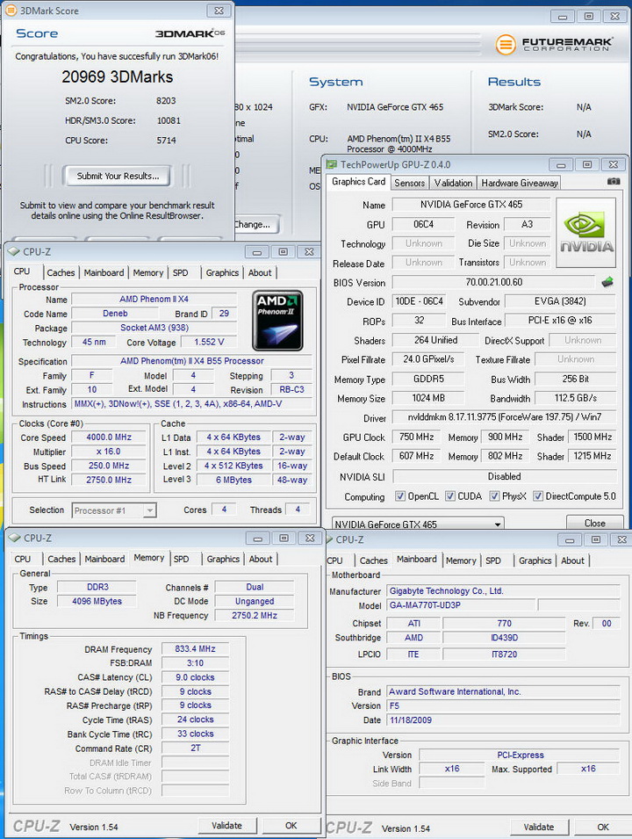Open Mainboard tab in top CPU-Z window
The width and height of the screenshot is (632, 839).
[x=104, y=273]
